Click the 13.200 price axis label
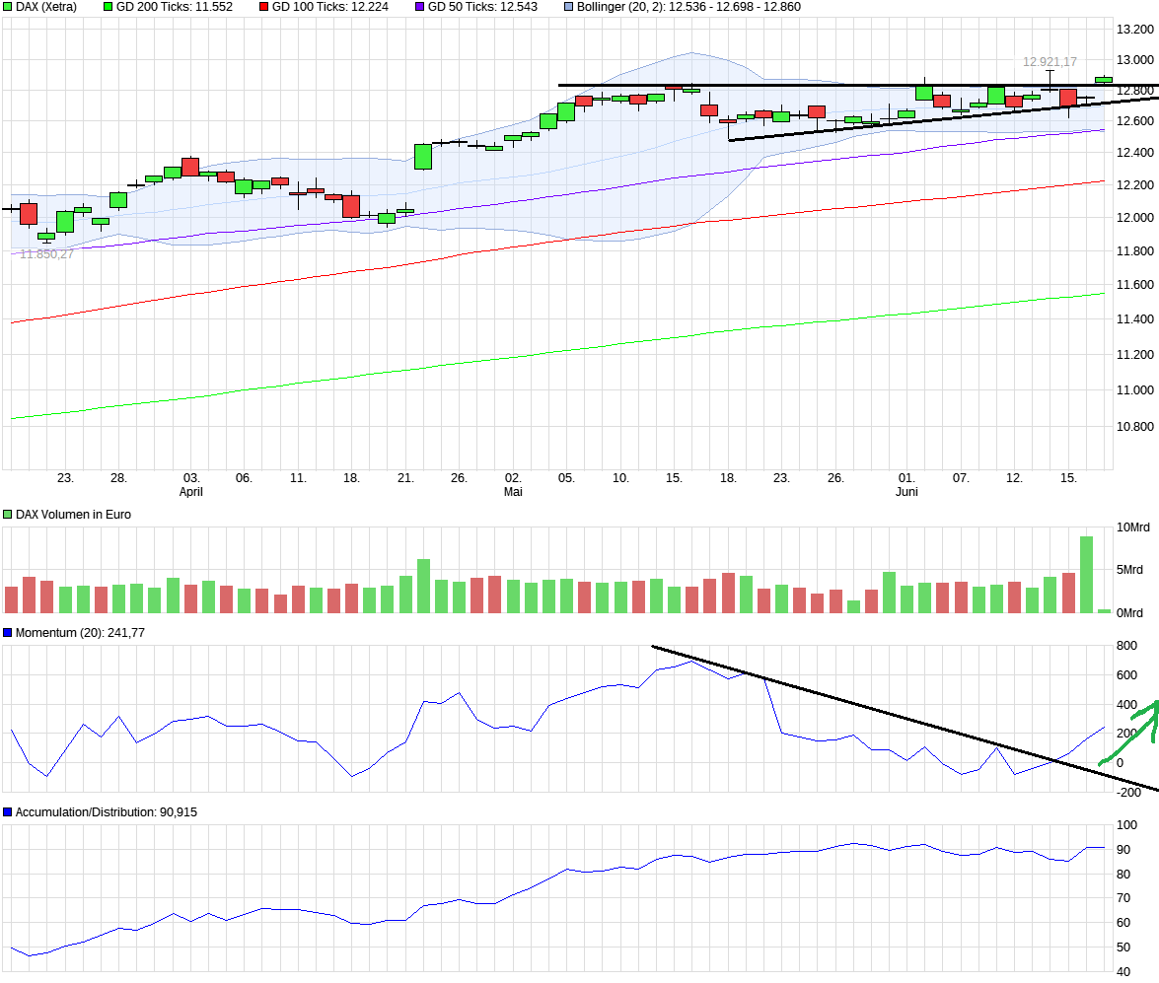Image resolution: width=1159 pixels, height=983 pixels. pos(1134,30)
